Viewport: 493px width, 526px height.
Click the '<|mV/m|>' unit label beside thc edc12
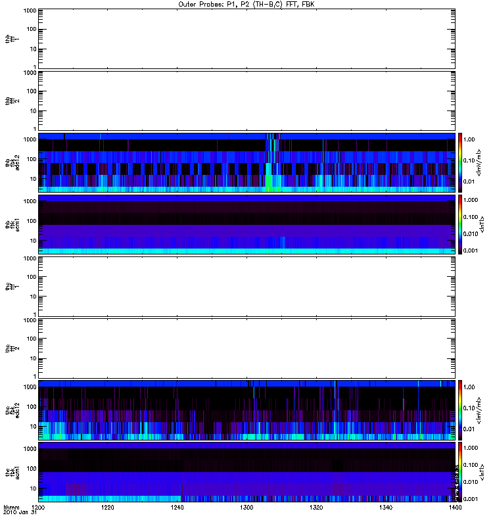pos(479,410)
